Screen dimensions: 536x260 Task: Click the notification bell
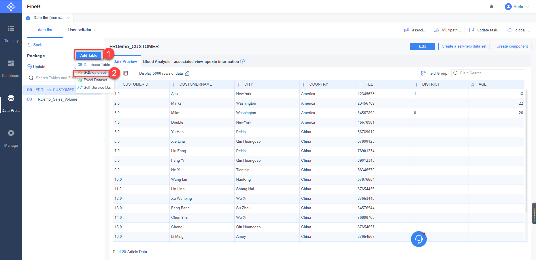tap(492, 6)
